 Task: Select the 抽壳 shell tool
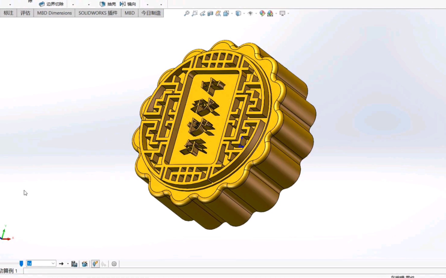pyautogui.click(x=108, y=4)
